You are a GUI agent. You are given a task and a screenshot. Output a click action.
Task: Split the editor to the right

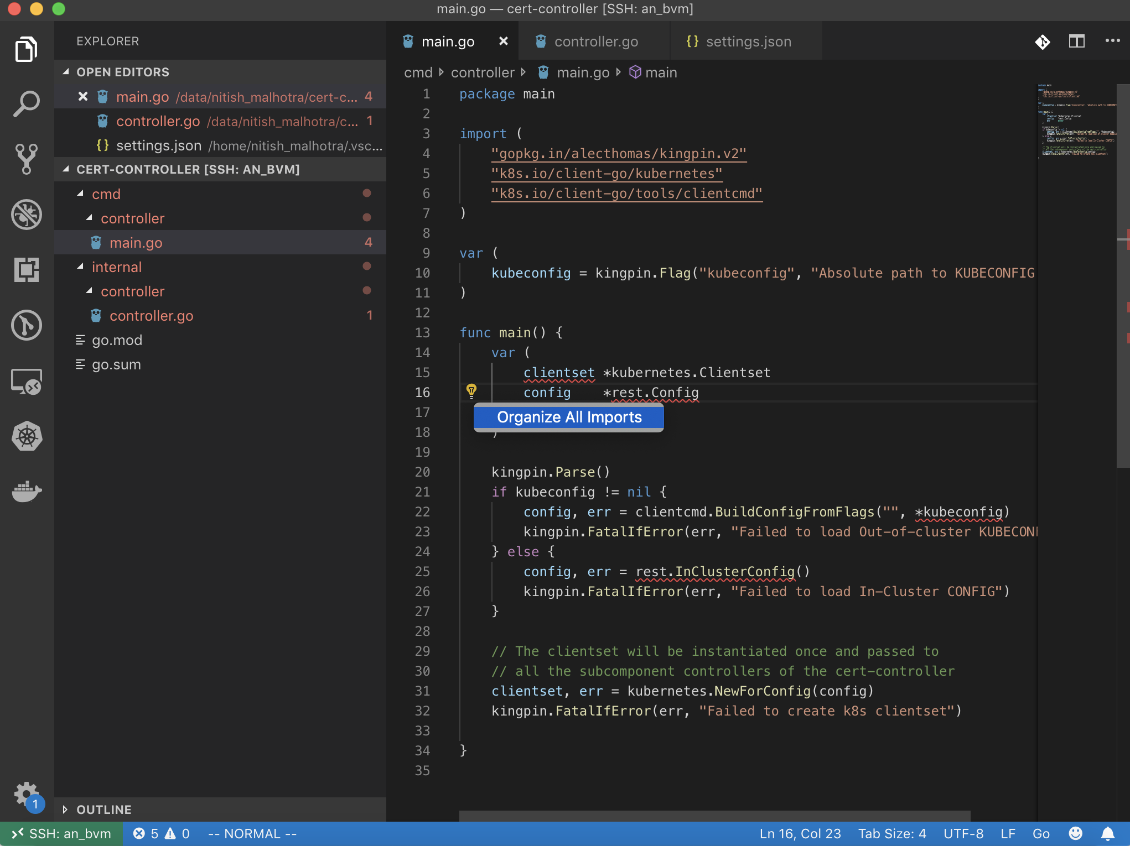click(1076, 41)
